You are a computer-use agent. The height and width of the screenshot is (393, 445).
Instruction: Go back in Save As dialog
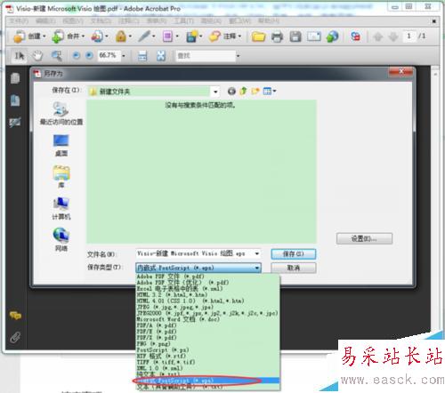tap(231, 92)
